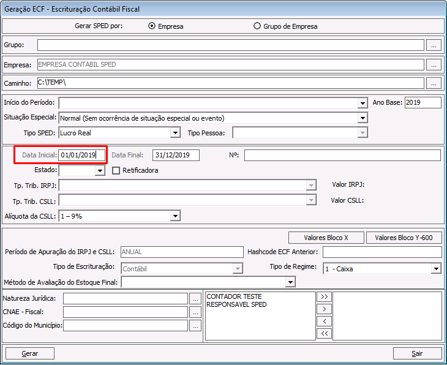Expand the Tp. Trib. IRPJ dropdown
Image resolution: width=447 pixels, height=365 pixels.
pos(311,186)
